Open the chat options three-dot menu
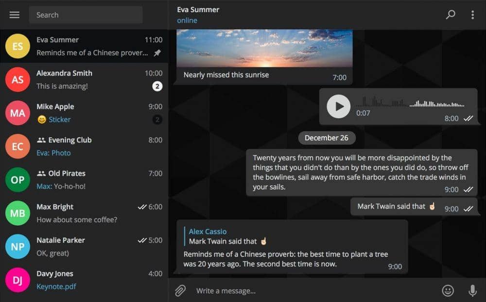 tap(473, 15)
